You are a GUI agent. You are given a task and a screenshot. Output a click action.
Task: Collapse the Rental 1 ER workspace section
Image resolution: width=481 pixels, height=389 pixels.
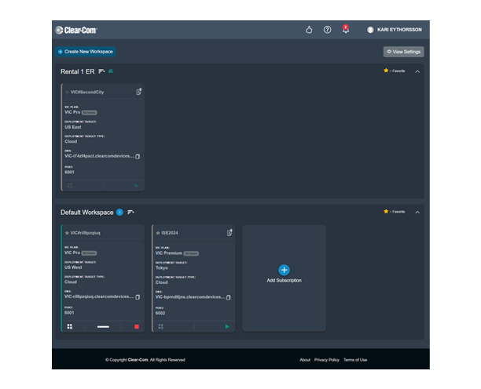417,71
